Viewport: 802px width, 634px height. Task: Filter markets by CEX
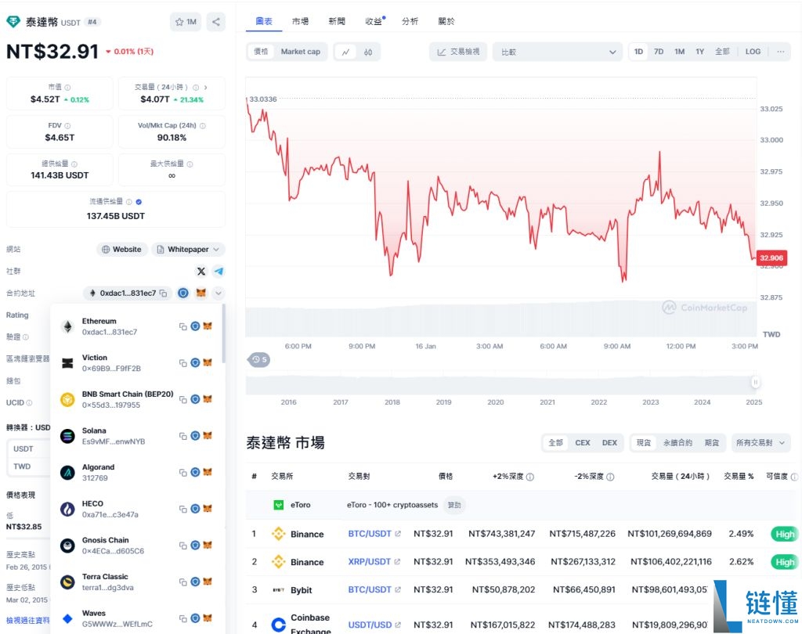[x=583, y=443]
